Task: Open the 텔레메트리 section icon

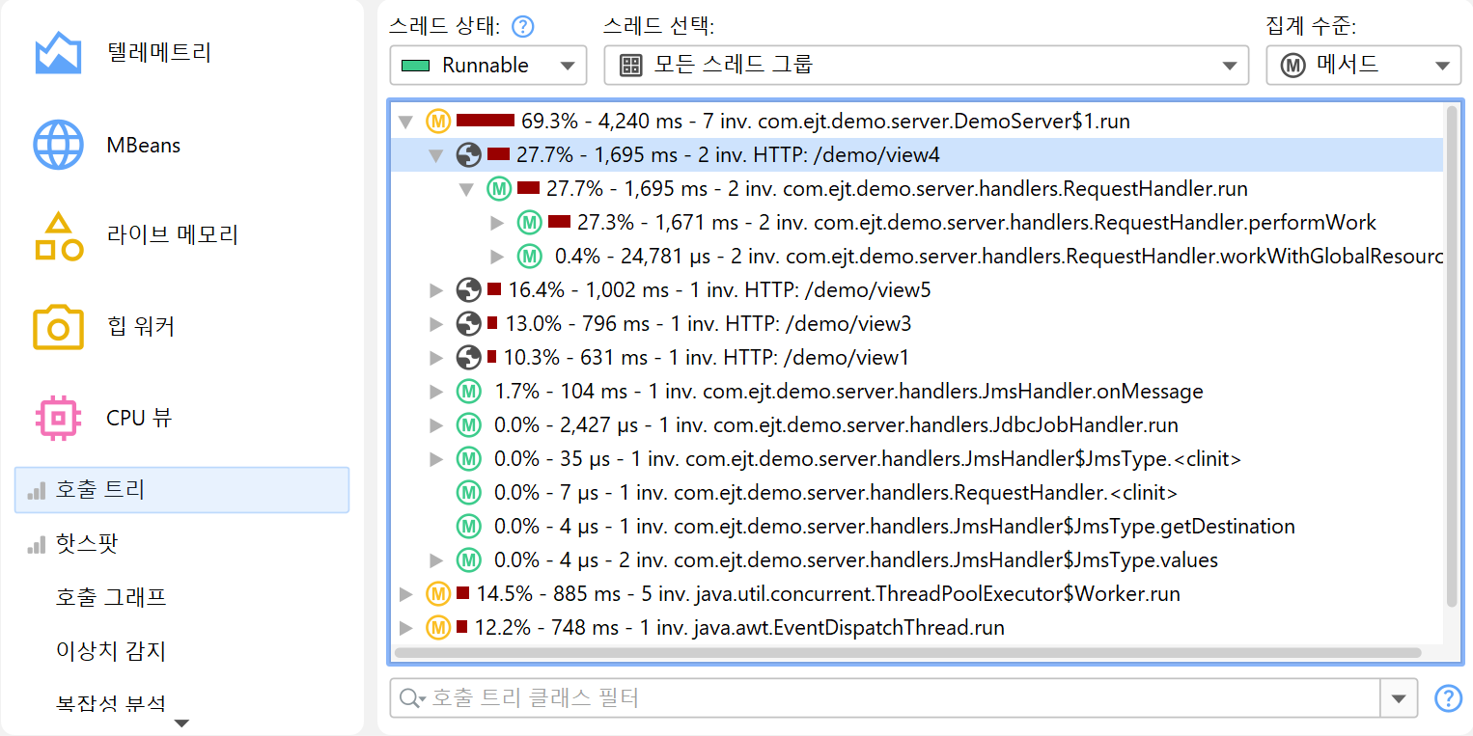Action: pyautogui.click(x=58, y=53)
